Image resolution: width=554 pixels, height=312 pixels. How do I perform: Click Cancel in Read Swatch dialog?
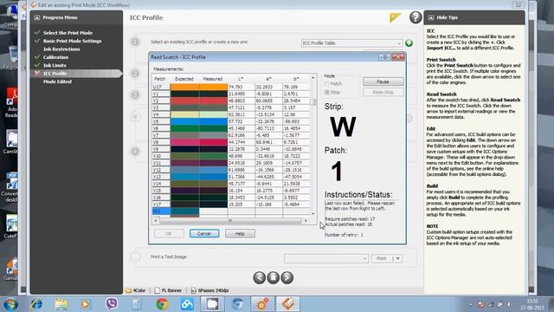pos(204,233)
